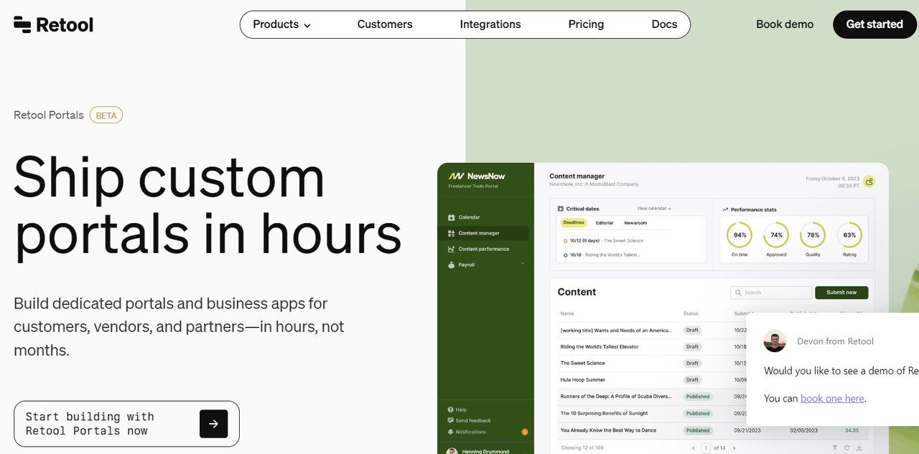Select the 'Hula Hoop Summer' row
Screen dimensions: 919x454
[x=652, y=379]
